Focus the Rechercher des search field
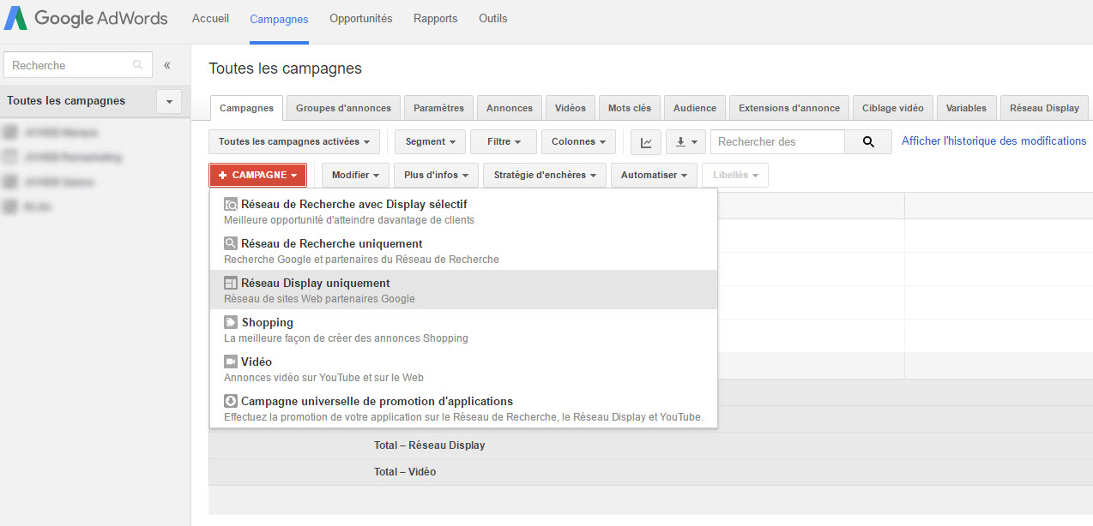 pyautogui.click(x=777, y=141)
